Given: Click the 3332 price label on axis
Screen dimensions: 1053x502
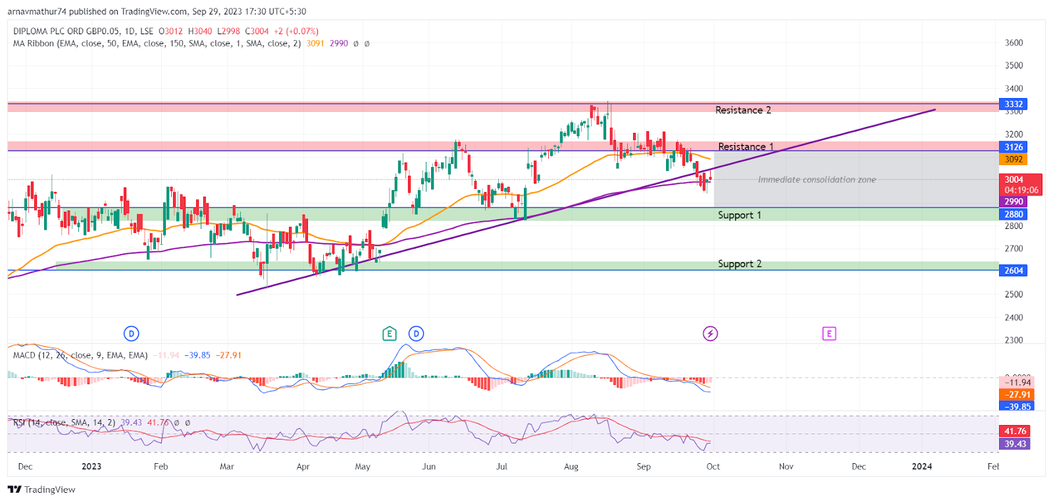Looking at the screenshot, I should (x=1014, y=104).
